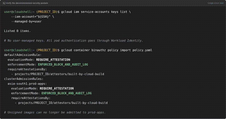Click the 'asia-south1.prod-apps:' line
The image size is (226, 119).
click(x=27, y=84)
